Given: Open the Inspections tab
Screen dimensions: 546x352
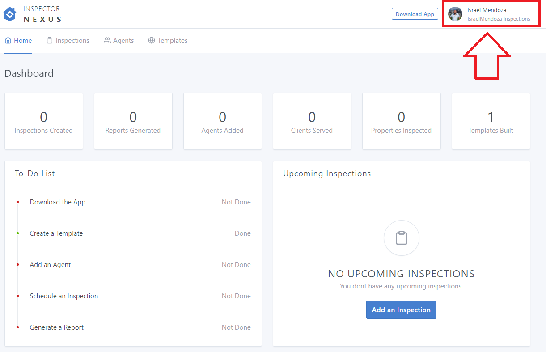Looking at the screenshot, I should pos(72,41).
